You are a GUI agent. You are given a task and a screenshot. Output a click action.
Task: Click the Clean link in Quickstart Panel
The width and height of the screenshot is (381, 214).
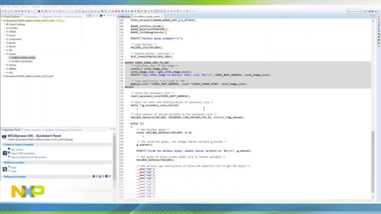(x=13, y=171)
